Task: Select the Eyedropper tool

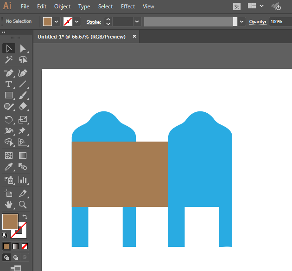Action: (9, 167)
